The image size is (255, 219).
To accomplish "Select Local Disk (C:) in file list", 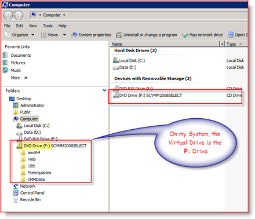I will point(132,61).
